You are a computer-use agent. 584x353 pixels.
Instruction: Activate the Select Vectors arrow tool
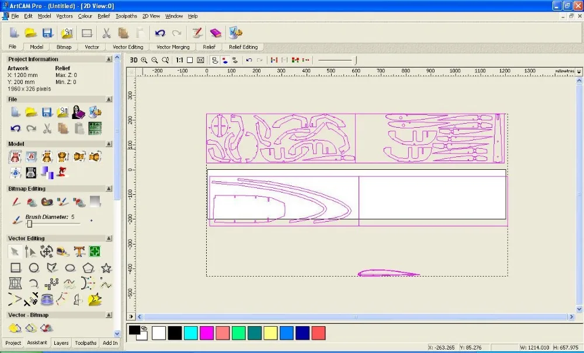pos(15,251)
